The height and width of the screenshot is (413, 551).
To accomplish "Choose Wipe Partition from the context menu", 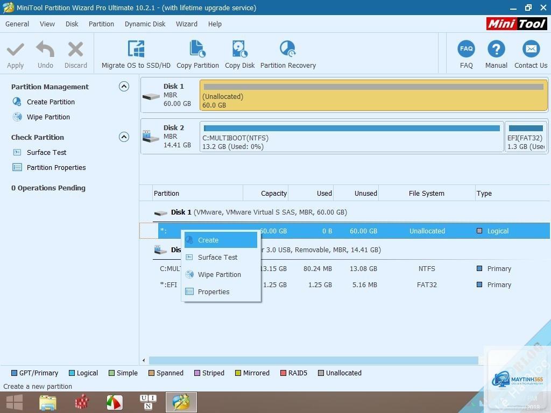I will pos(221,275).
